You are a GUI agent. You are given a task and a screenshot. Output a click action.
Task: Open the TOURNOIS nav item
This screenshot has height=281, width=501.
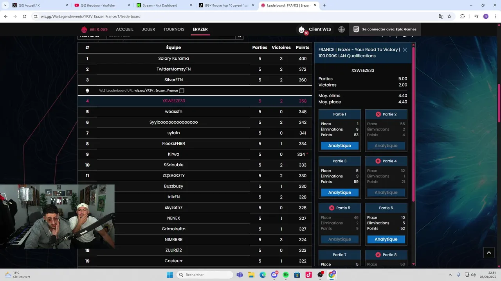tap(174, 29)
